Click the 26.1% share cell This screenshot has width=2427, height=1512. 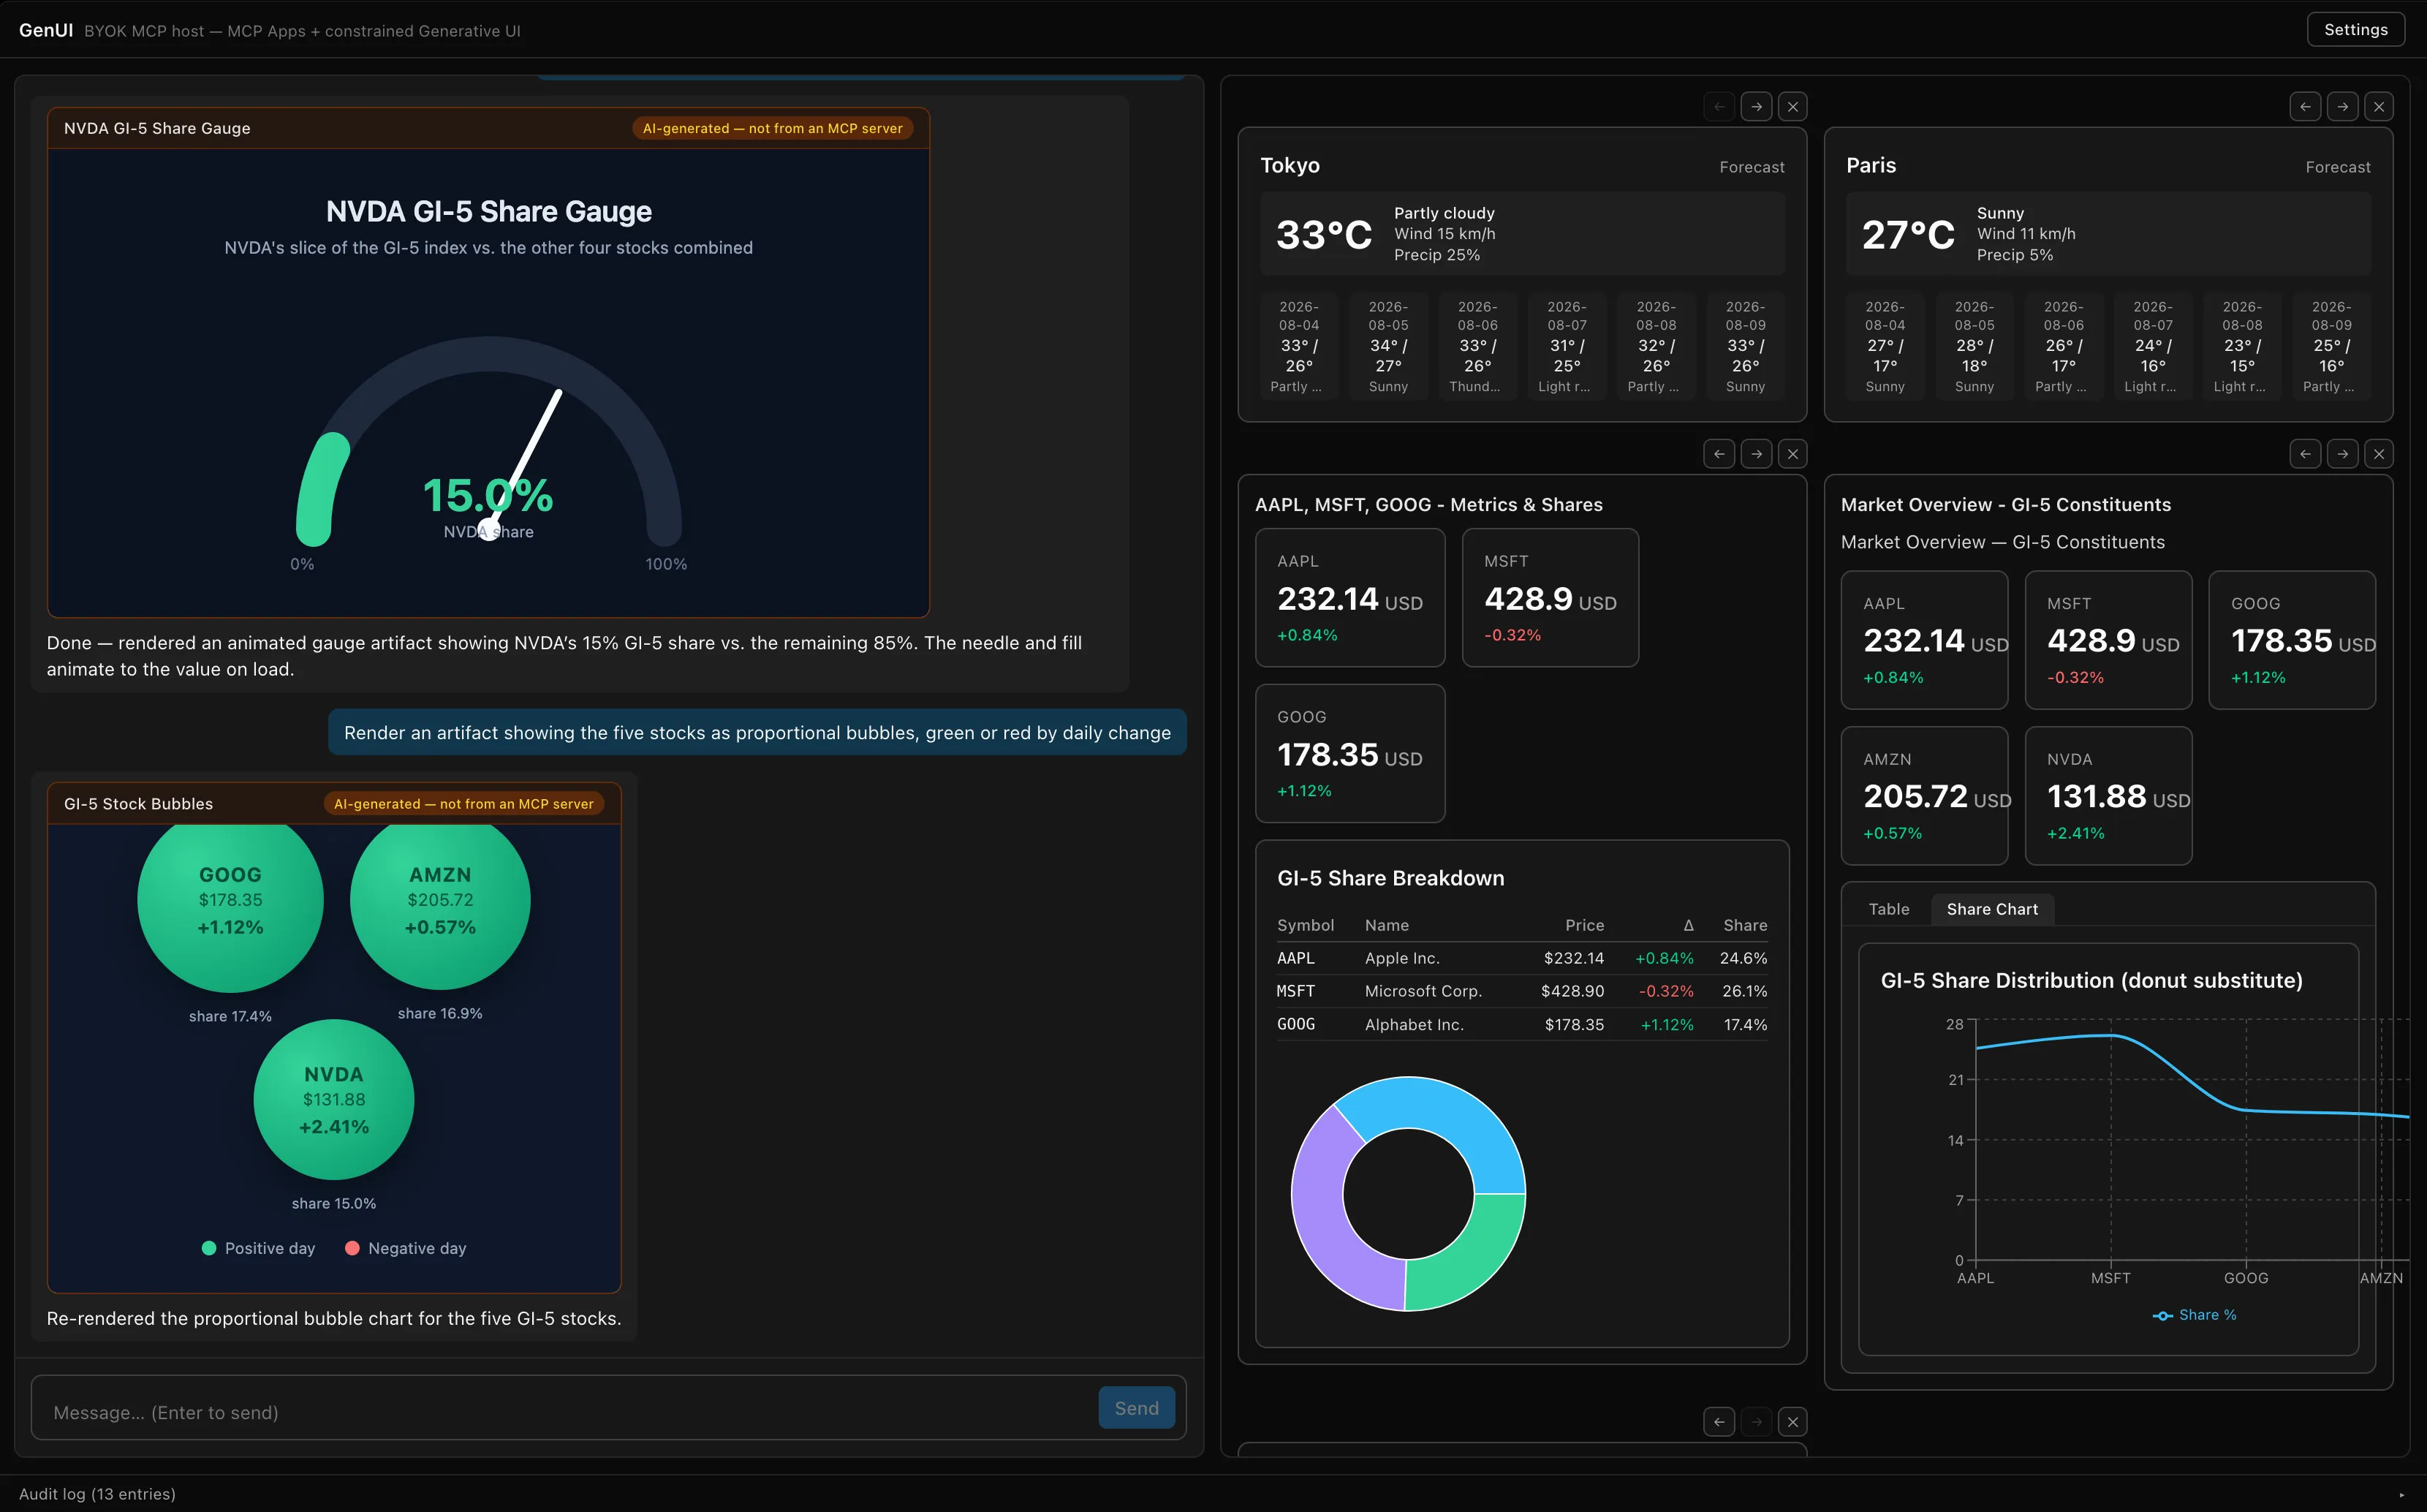coord(1744,991)
